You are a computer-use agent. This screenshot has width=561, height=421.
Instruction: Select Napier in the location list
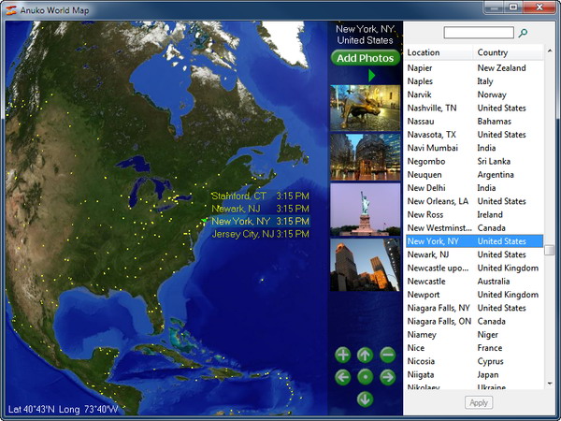tap(474, 68)
